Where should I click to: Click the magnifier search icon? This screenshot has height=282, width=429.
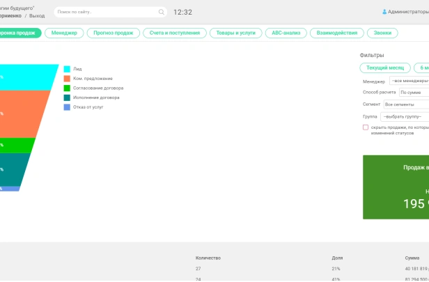pyautogui.click(x=162, y=12)
